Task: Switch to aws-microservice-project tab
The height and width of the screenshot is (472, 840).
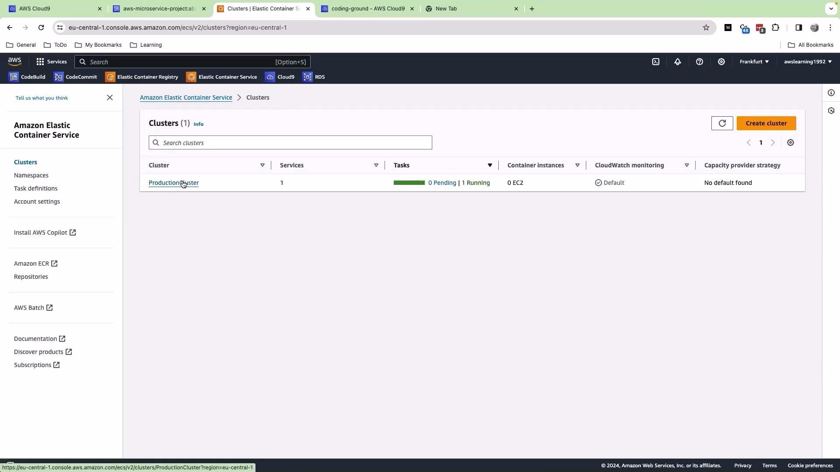Action: pyautogui.click(x=159, y=9)
